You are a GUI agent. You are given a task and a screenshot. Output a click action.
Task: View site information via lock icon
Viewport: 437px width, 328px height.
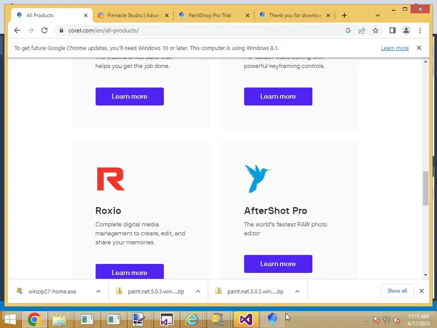coord(61,30)
